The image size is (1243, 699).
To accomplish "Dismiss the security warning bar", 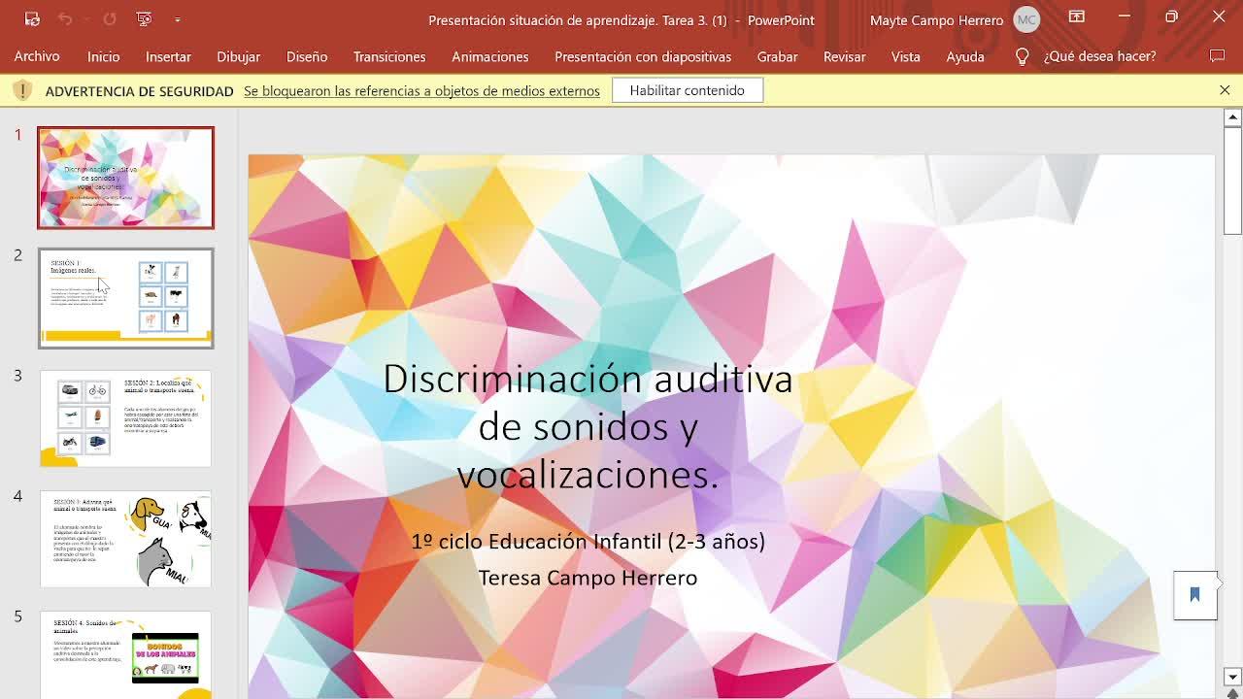I will click(x=1225, y=90).
